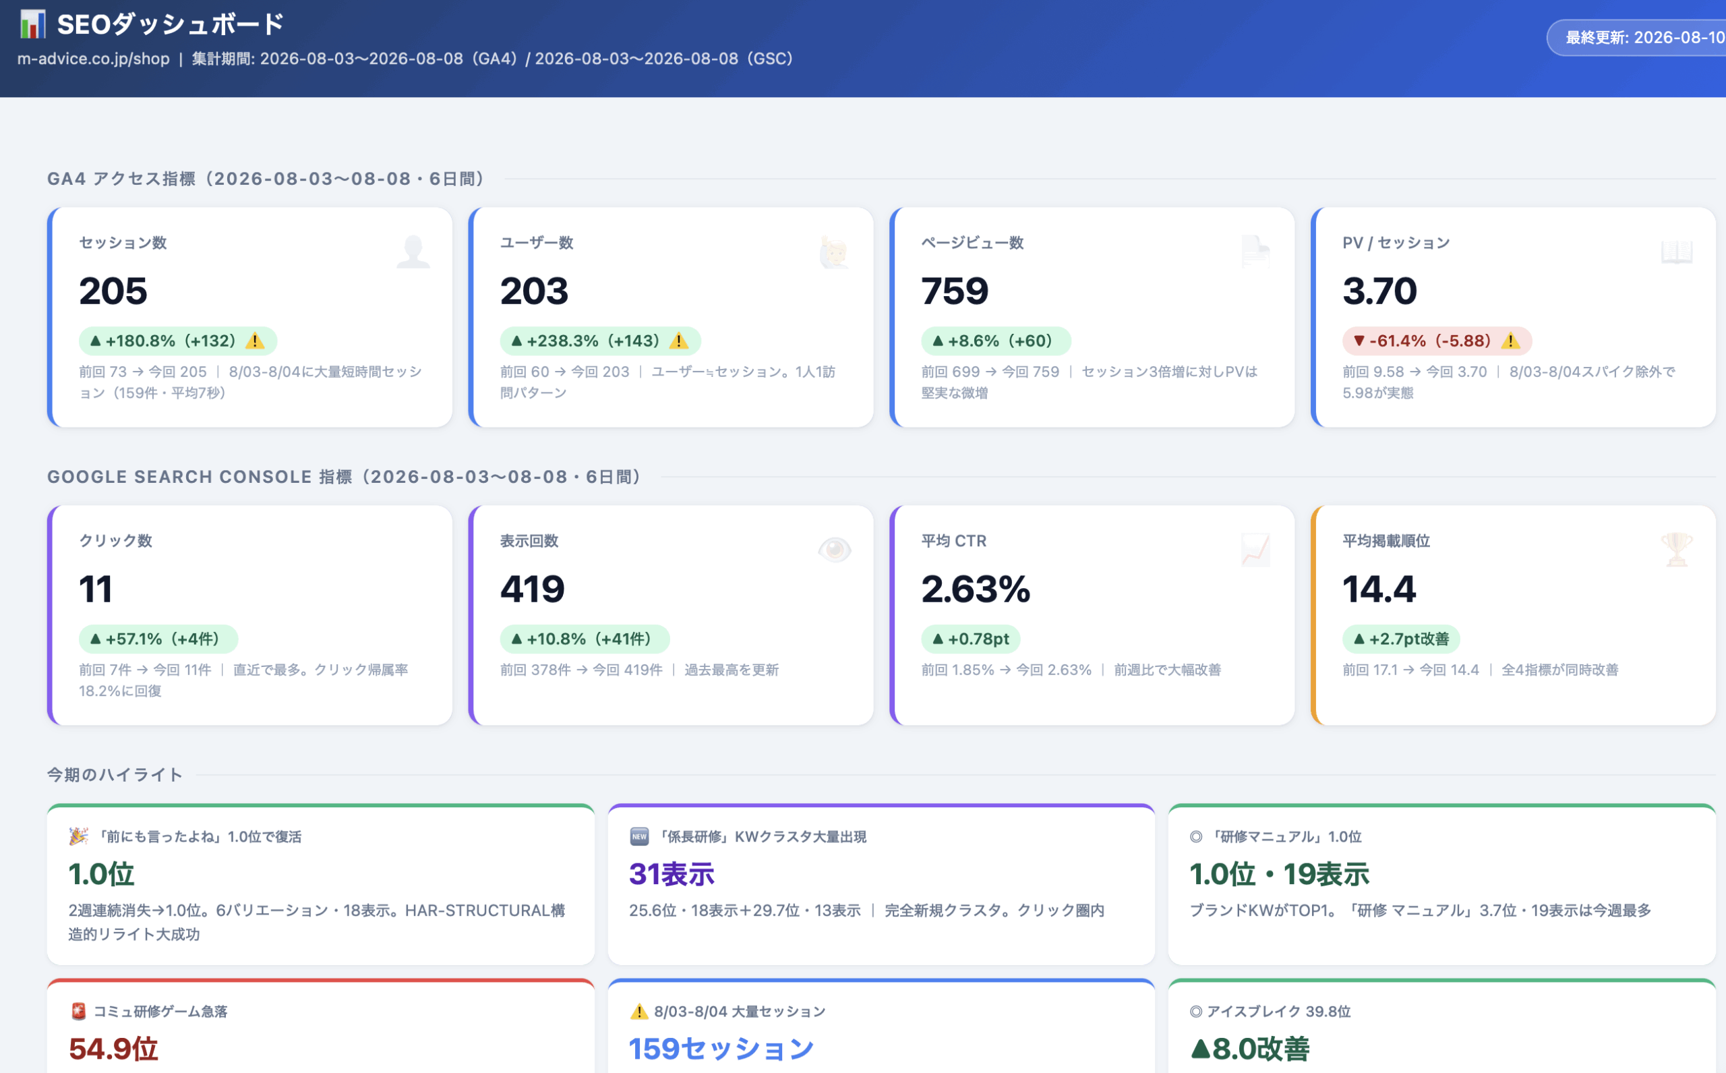Click the trophy icon in 平均掲載順位 card

1677,550
